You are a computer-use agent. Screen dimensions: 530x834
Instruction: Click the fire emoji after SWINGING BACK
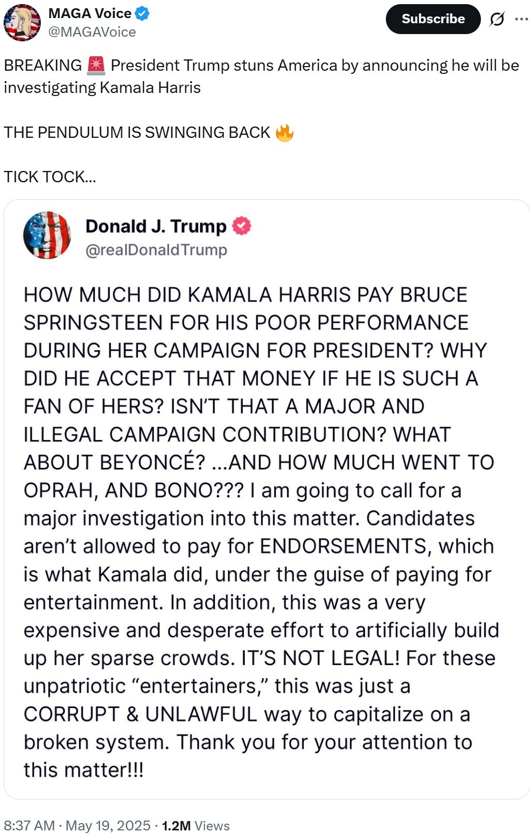pyautogui.click(x=284, y=133)
